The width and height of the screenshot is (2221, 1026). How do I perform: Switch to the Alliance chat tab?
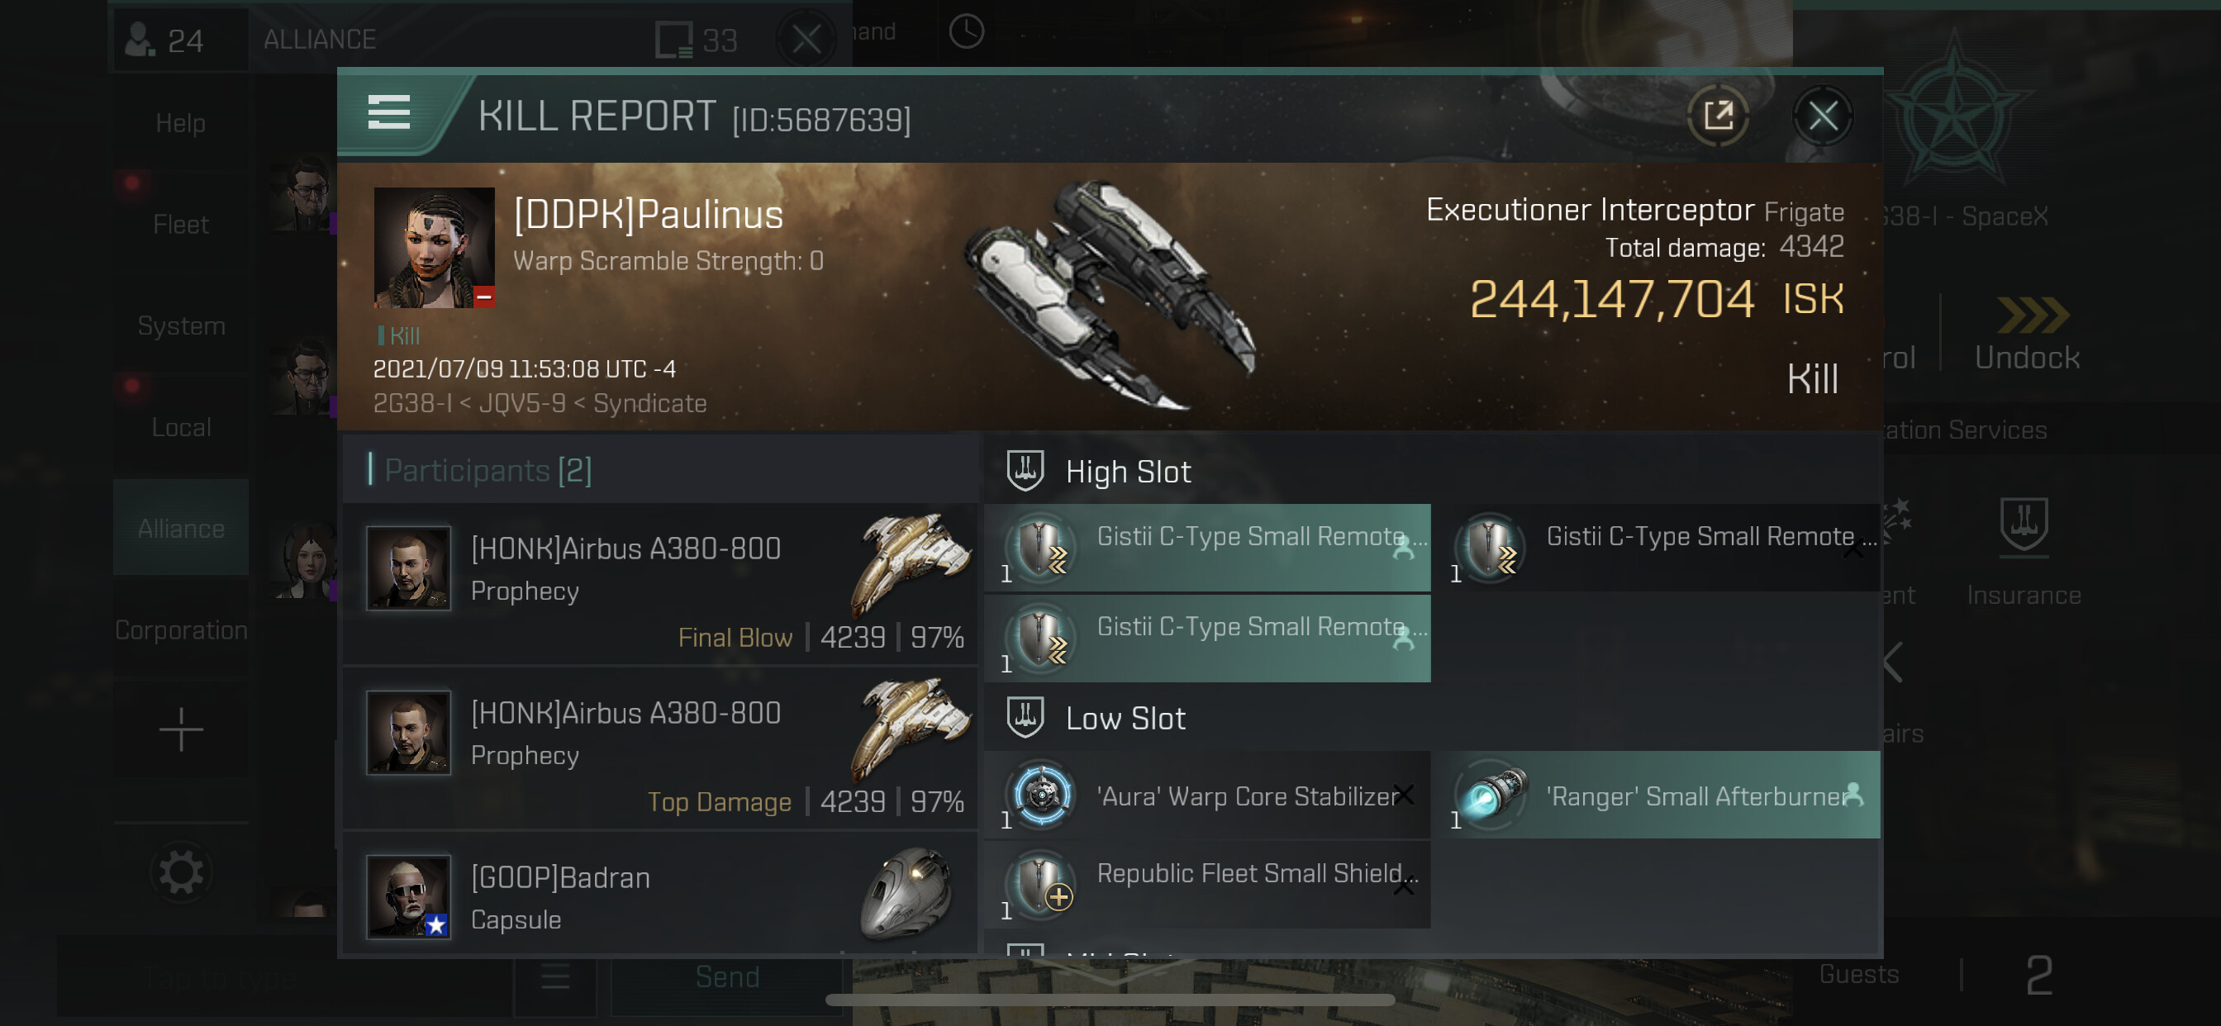pos(181,529)
